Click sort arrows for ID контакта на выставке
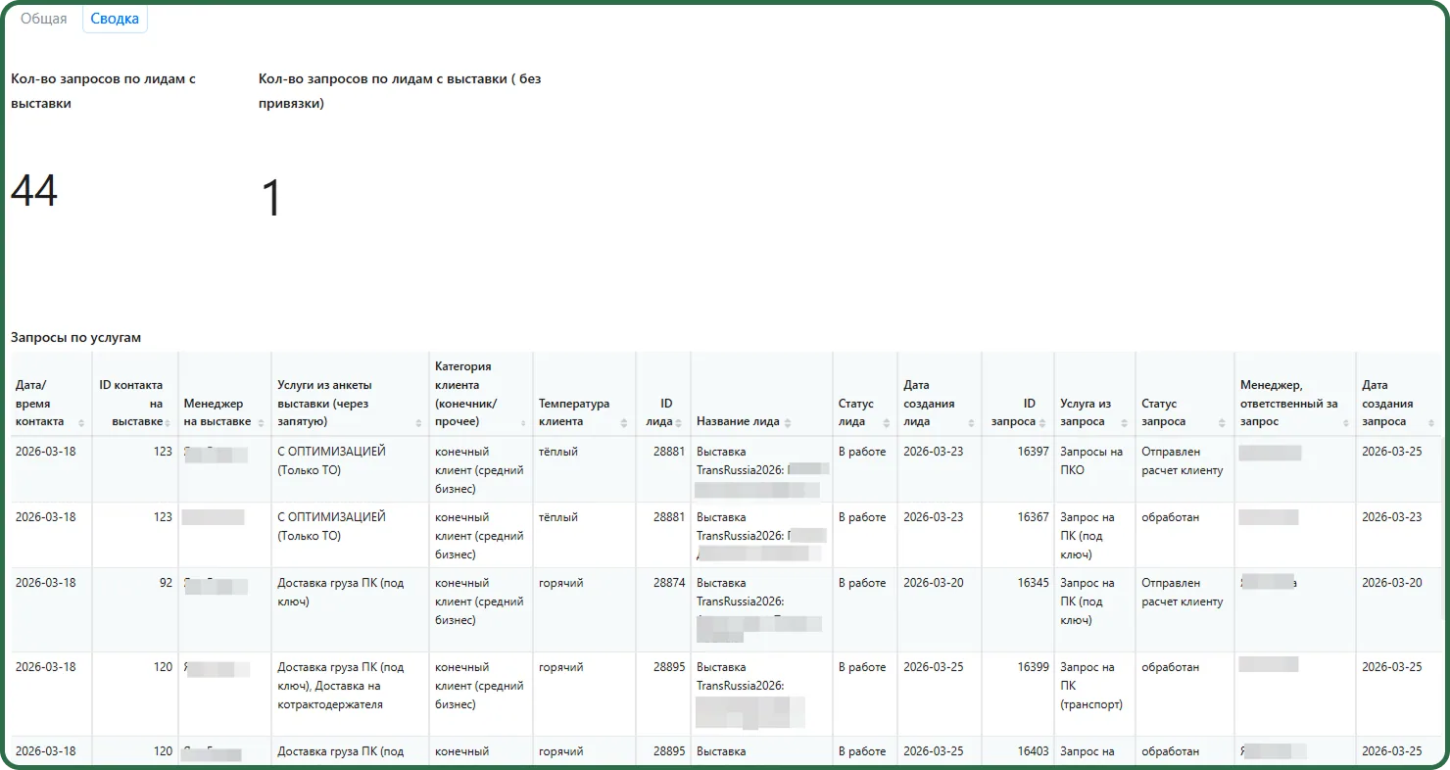 (x=169, y=422)
